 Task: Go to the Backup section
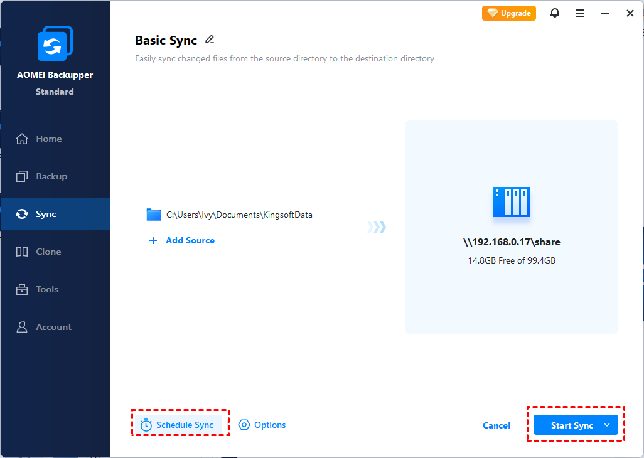pos(55,176)
